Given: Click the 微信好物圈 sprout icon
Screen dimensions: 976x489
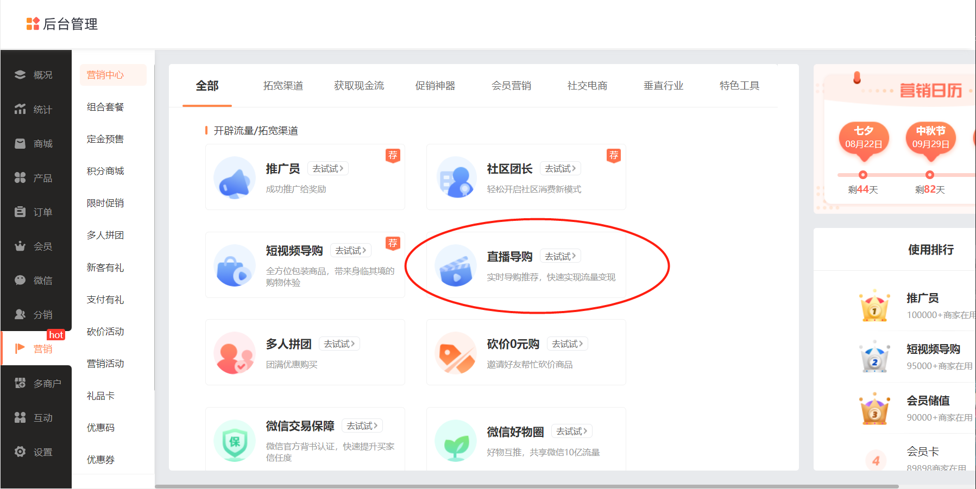Looking at the screenshot, I should 456,441.
